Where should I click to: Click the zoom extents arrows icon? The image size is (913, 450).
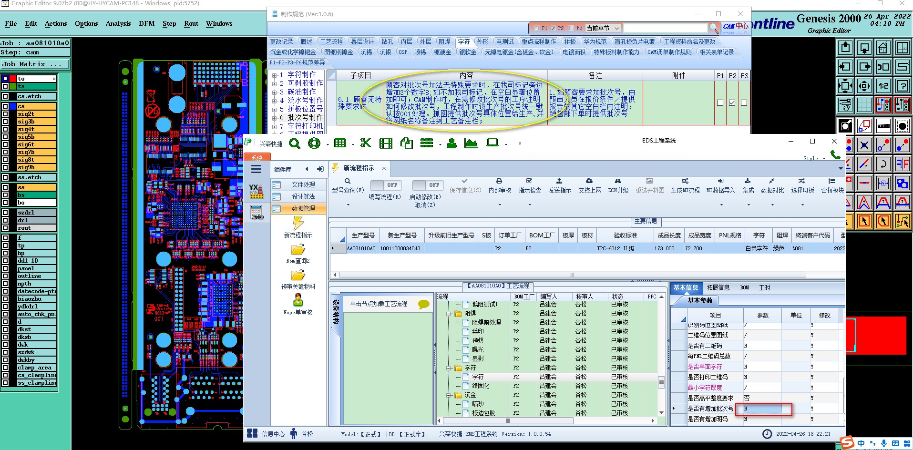845,86
